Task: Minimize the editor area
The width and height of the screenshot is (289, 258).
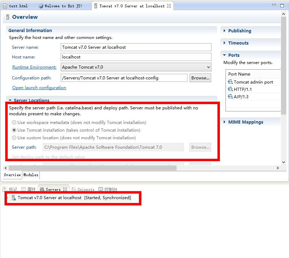Action: click(274, 5)
